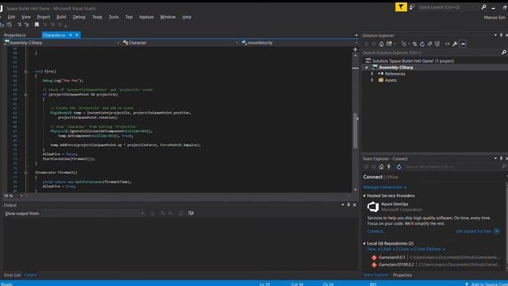Click the split editor plus icon
This screenshot has width=508, height=286.
coord(356,49)
